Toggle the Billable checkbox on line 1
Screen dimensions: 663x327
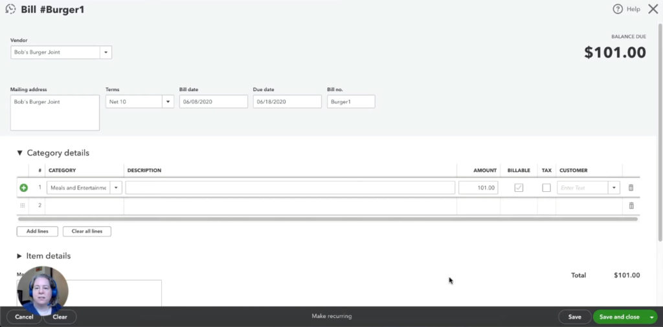[519, 188]
